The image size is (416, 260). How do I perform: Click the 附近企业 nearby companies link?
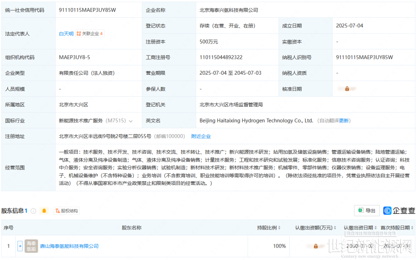pyautogui.click(x=201, y=136)
